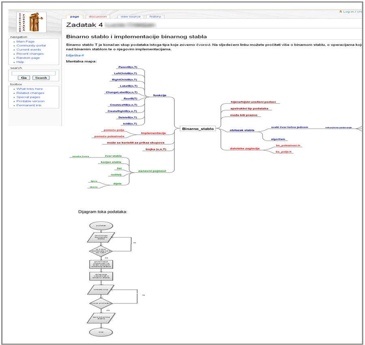Open the view source tab
Screen dimensions: 365x345
coord(131,17)
